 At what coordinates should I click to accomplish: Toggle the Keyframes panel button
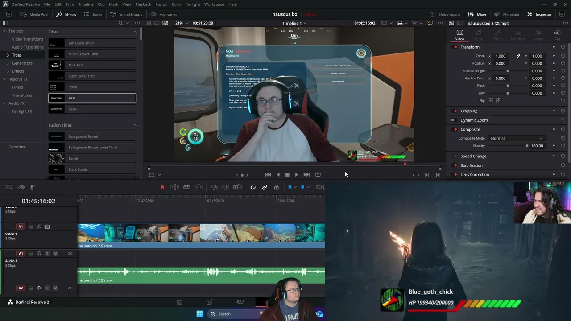164,14
